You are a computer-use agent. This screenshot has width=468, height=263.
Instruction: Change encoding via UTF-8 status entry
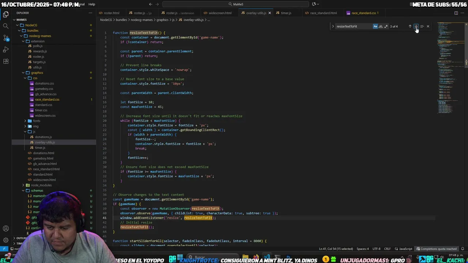coord(376,249)
